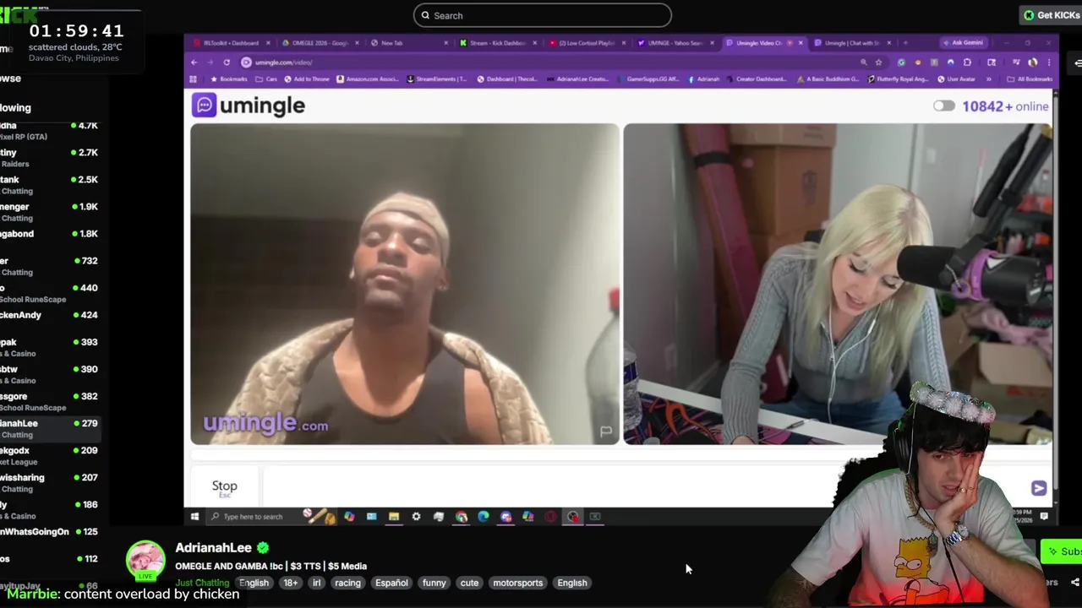Select the 18+ stream tag
The height and width of the screenshot is (608, 1082).
pyautogui.click(x=291, y=583)
